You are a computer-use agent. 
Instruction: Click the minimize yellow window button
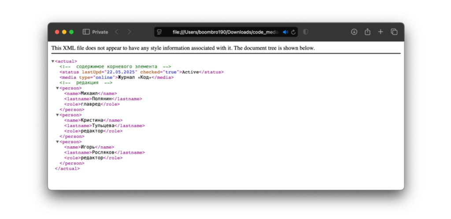pyautogui.click(x=64, y=32)
